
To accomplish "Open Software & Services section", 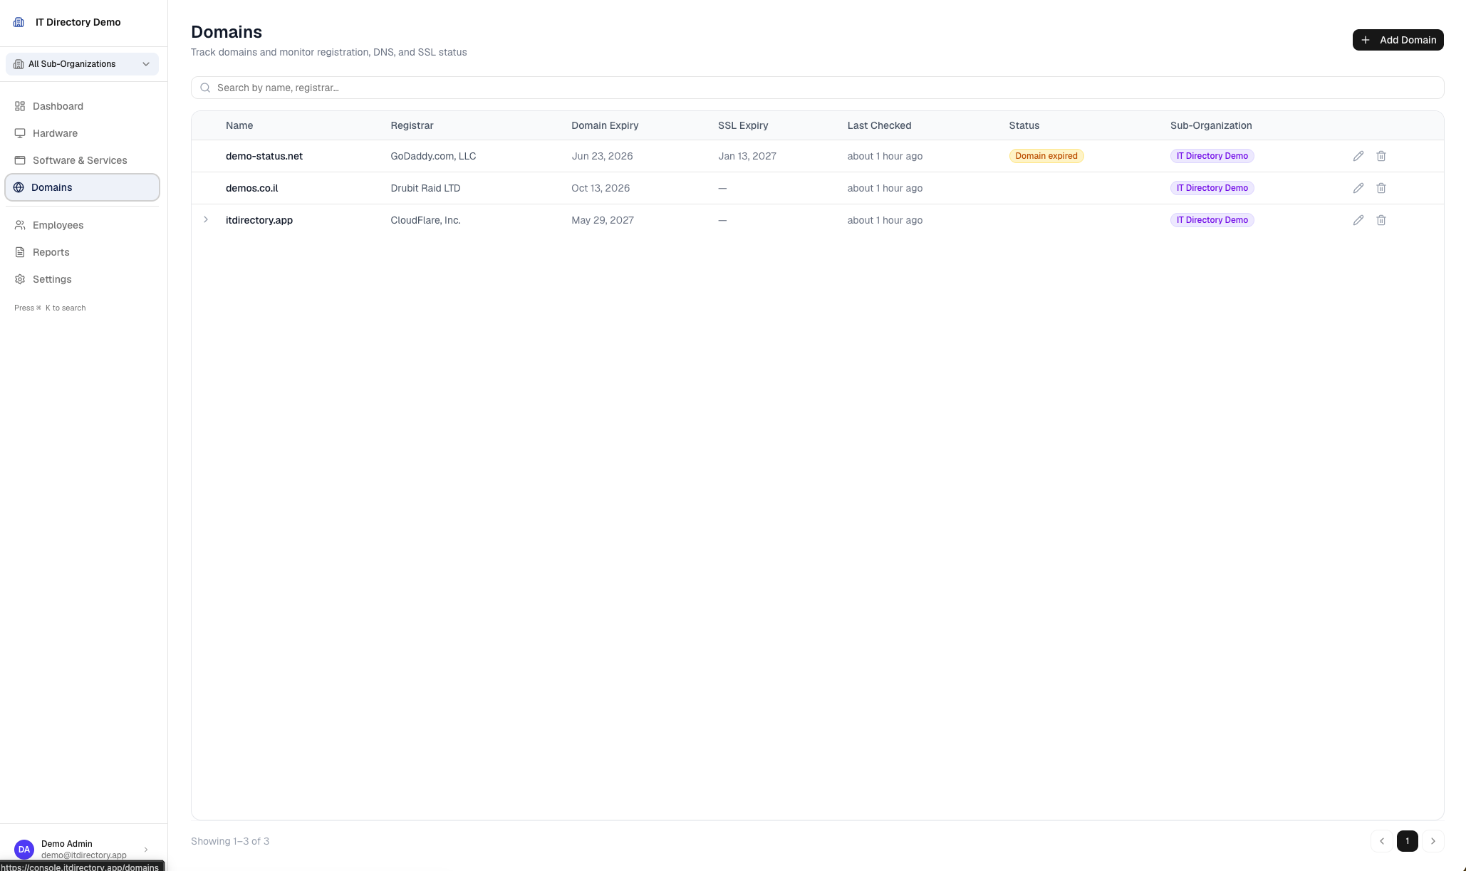I will (82, 160).
